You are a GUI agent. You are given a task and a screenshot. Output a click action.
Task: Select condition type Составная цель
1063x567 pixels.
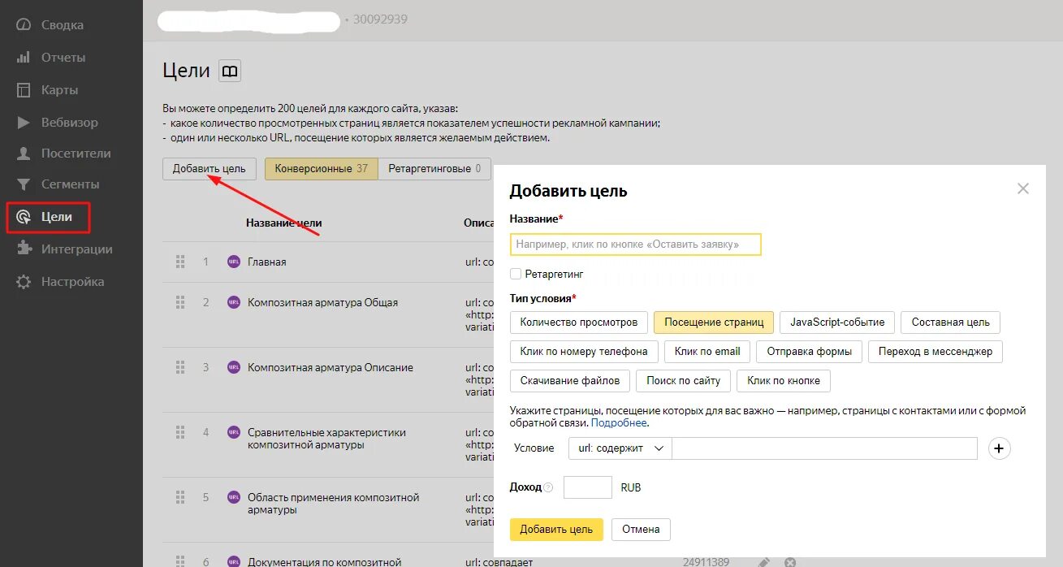click(x=950, y=322)
